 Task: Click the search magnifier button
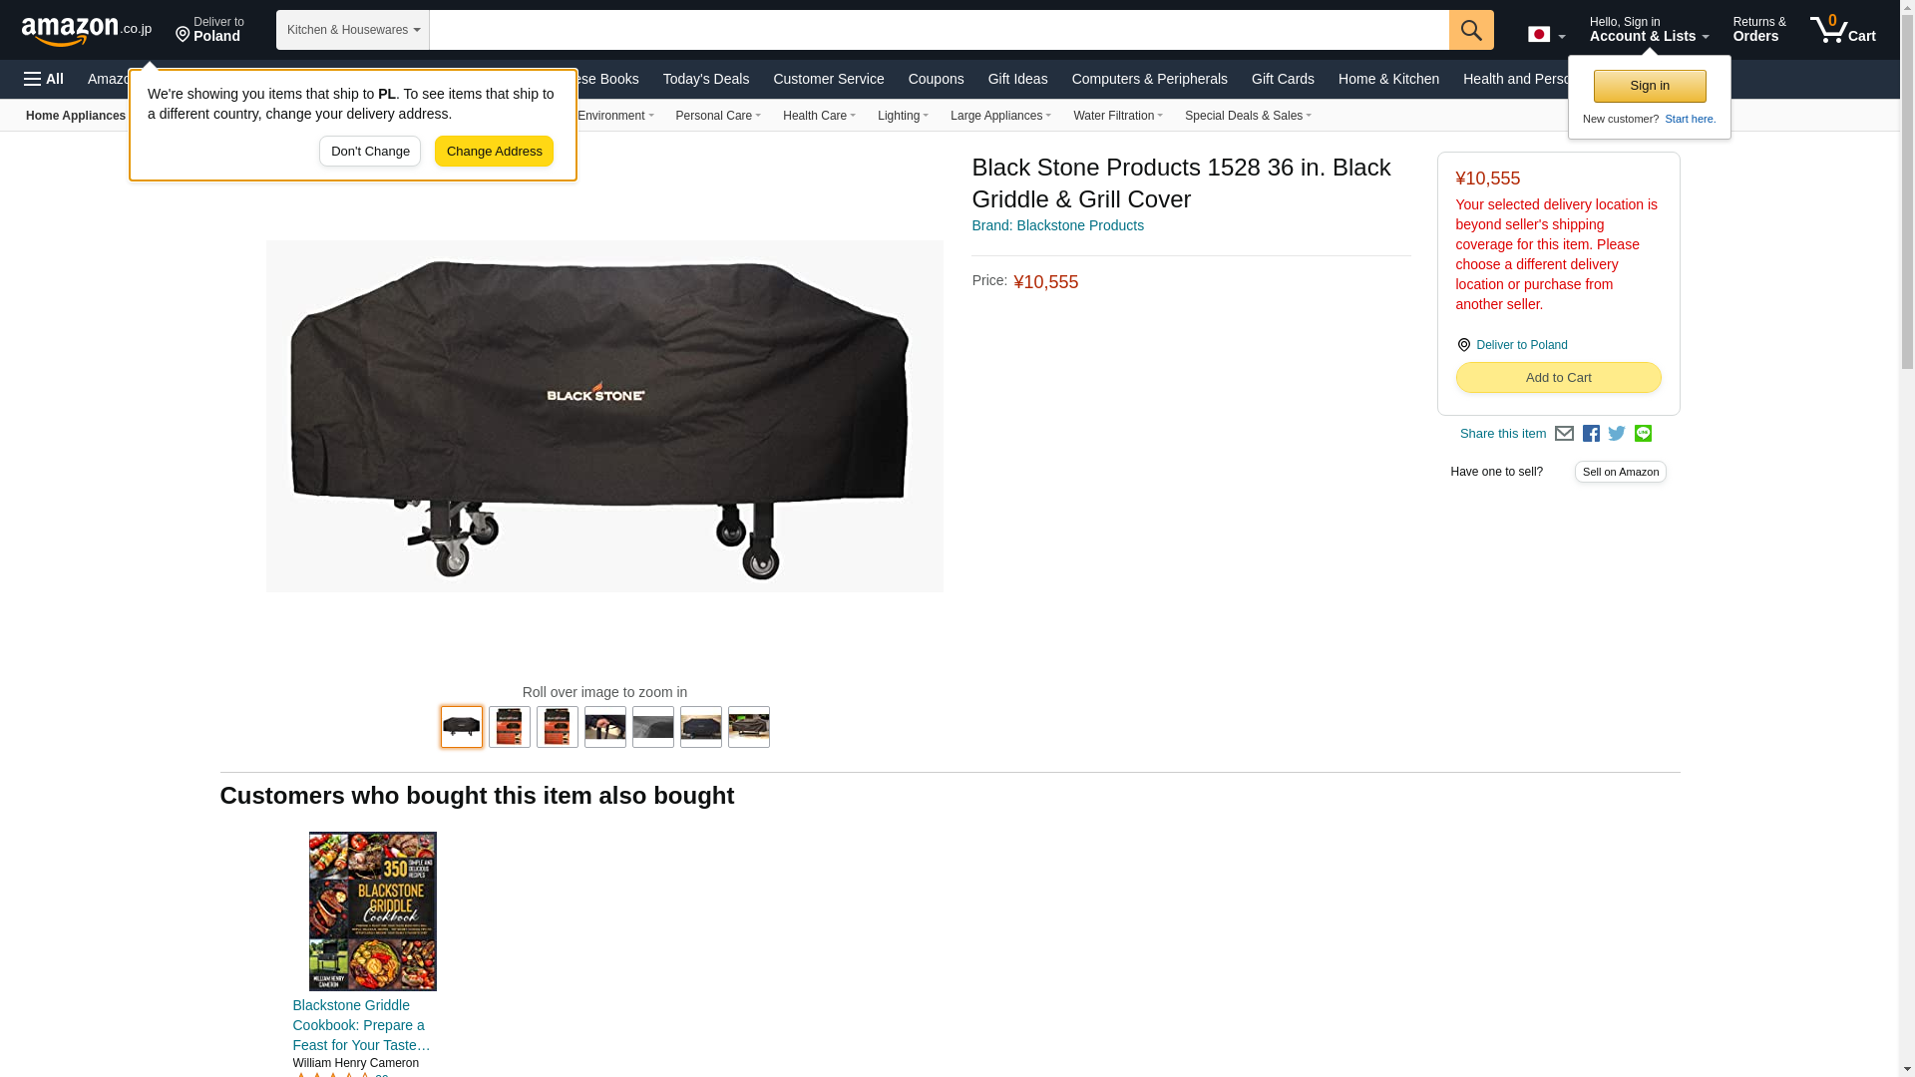tap(1471, 30)
